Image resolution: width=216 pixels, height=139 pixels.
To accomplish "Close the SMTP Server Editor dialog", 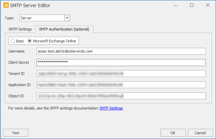I will (208, 5).
